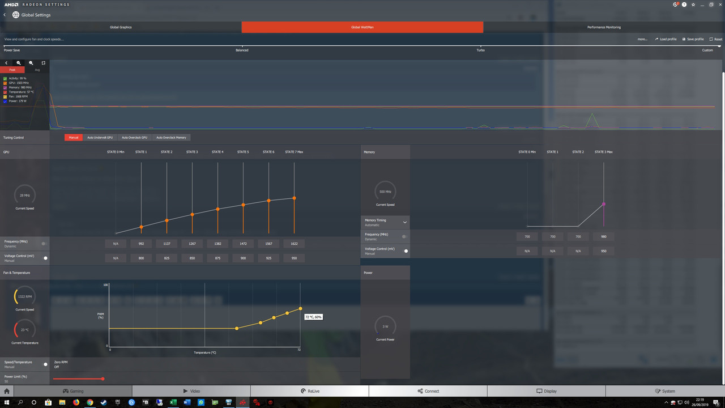Toggle Memory Frequency (MHz) switch

pos(404,236)
